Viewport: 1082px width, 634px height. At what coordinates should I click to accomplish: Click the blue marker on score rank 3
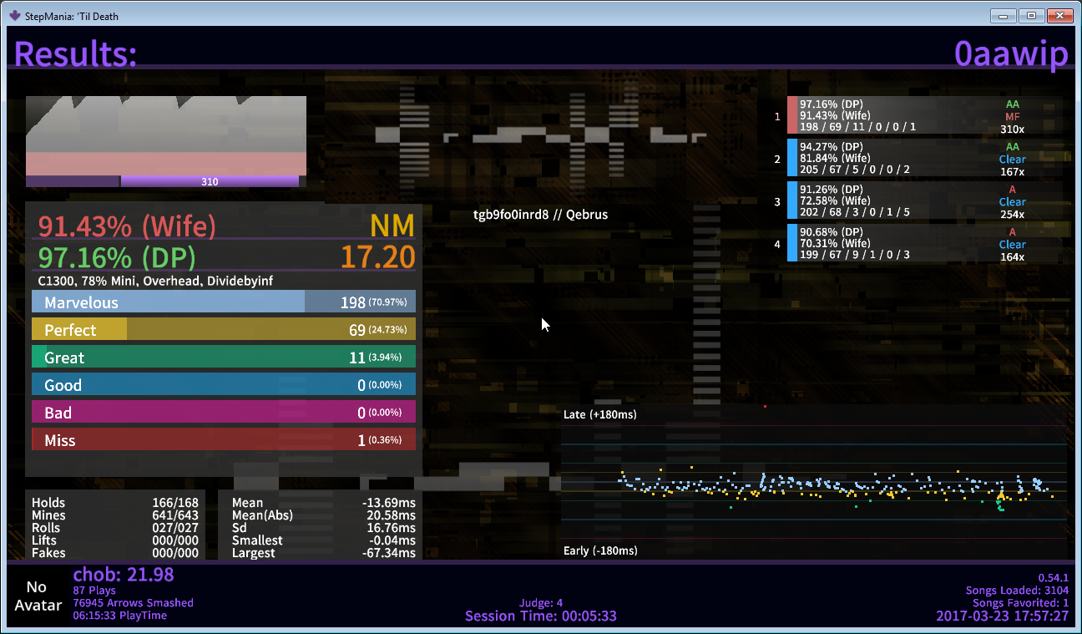point(791,200)
